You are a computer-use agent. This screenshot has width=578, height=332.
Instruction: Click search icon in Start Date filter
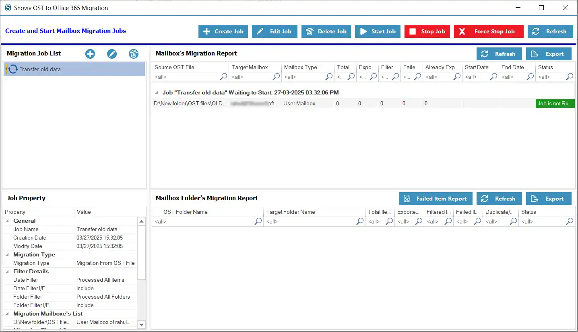[493, 77]
